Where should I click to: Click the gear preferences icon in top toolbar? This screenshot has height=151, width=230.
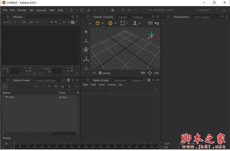click(x=71, y=10)
